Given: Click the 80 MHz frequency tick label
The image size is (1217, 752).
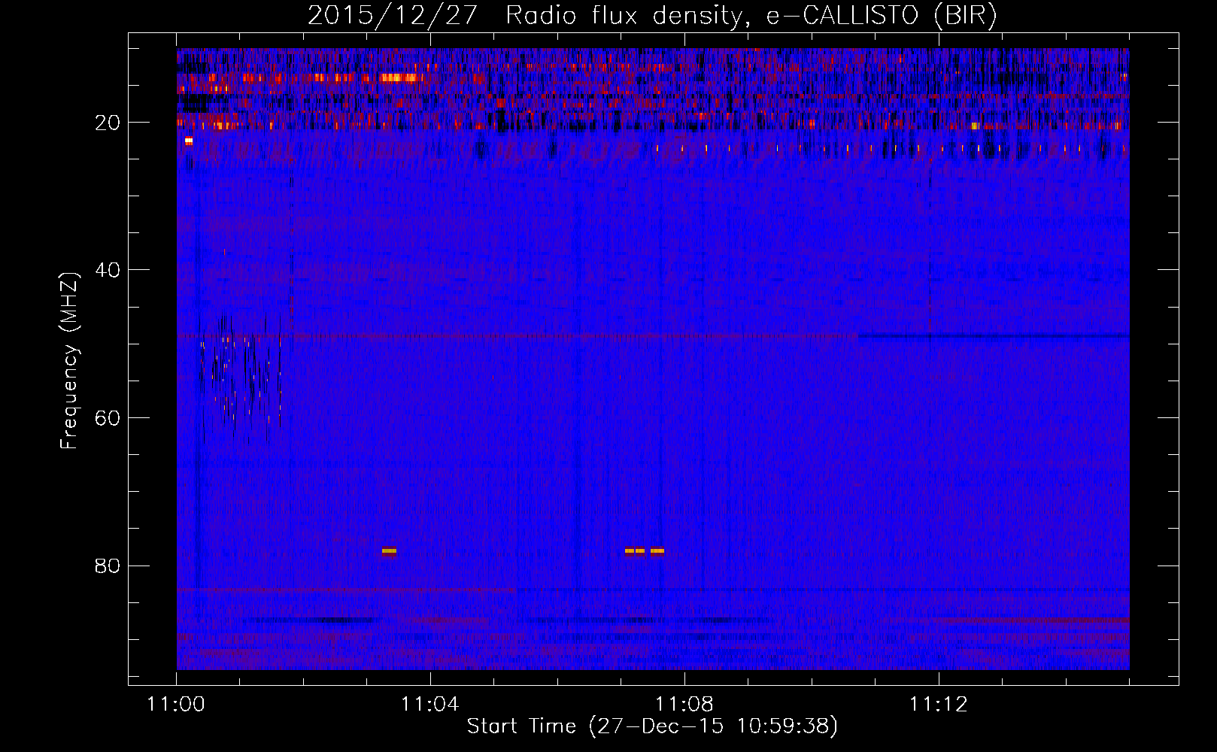Looking at the screenshot, I should click(108, 566).
